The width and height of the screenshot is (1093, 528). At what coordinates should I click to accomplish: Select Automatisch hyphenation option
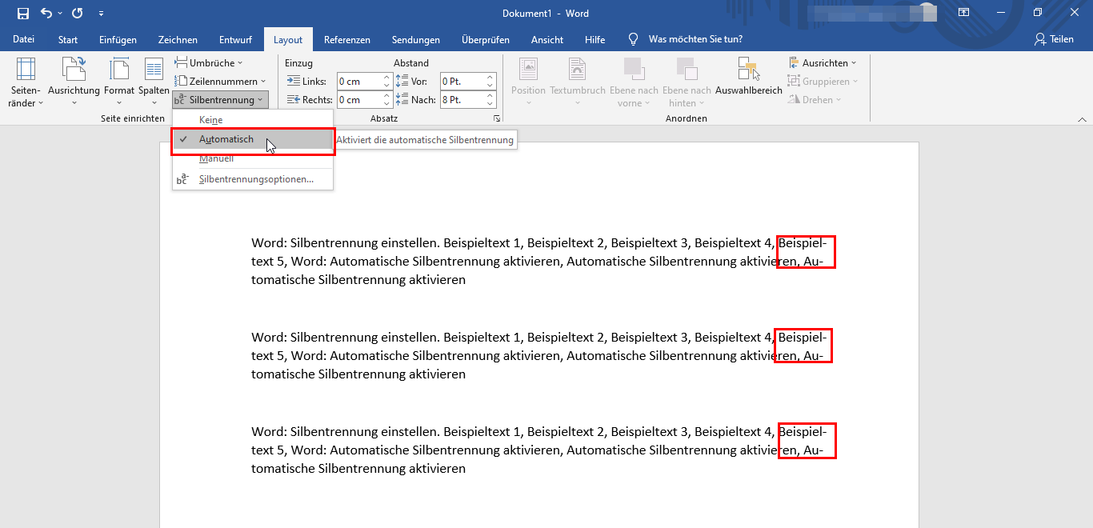253,139
